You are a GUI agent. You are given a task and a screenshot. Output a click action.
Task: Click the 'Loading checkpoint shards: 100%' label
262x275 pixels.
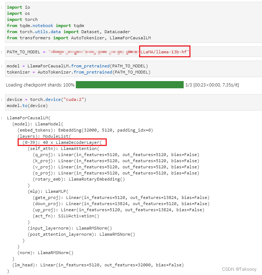coord(40,85)
